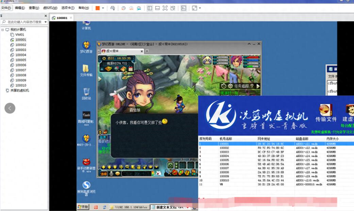This screenshot has width=354, height=211.
Task: Revert the VM to its snapshot
Action: [131, 8]
